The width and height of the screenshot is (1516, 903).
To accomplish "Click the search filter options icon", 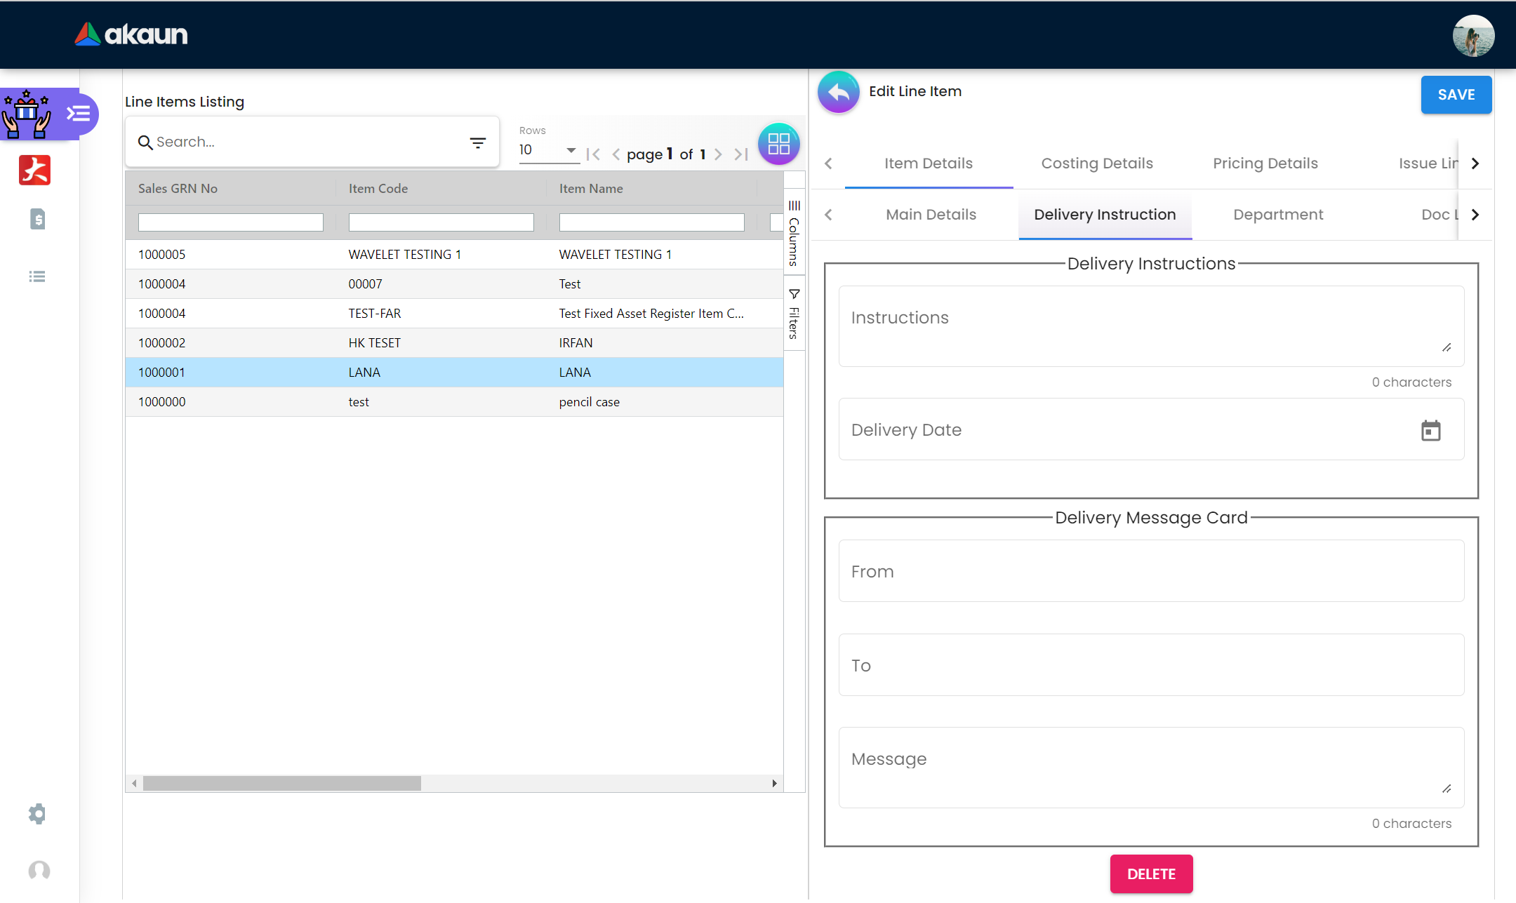I will point(478,143).
